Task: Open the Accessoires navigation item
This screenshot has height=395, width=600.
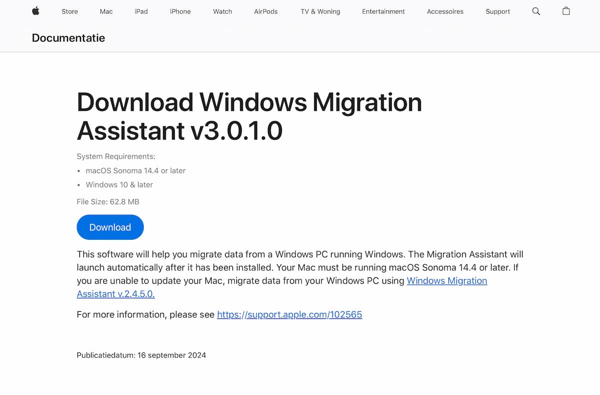Action: [x=445, y=12]
